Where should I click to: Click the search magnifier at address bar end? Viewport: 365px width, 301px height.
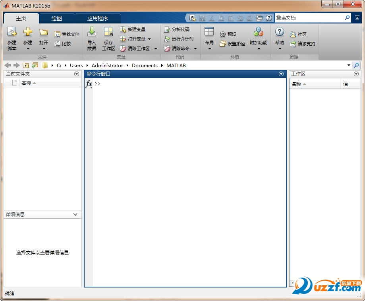(x=356, y=66)
